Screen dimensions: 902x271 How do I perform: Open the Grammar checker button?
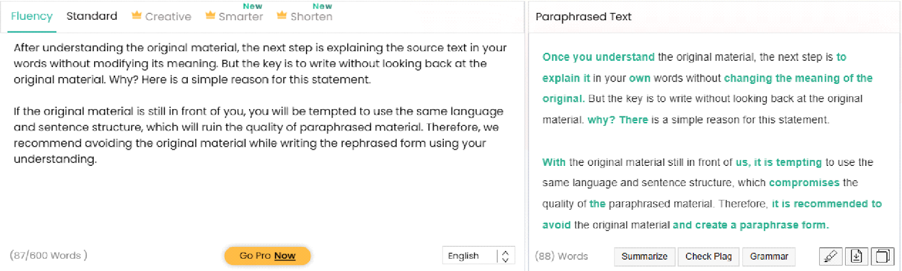coord(769,256)
